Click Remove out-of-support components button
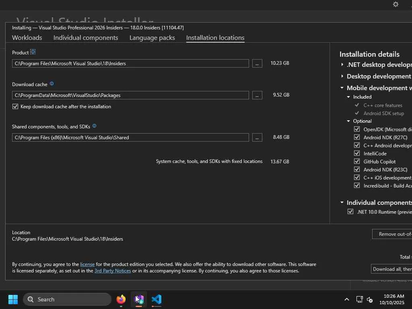412x309 pixels. tap(392, 234)
